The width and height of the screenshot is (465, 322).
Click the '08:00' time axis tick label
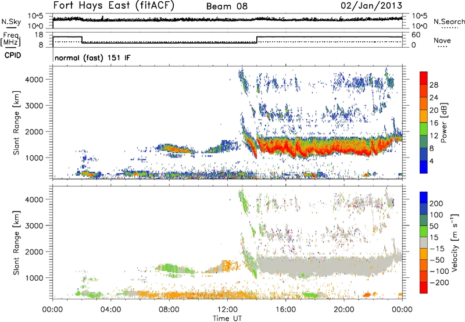pos(169,310)
